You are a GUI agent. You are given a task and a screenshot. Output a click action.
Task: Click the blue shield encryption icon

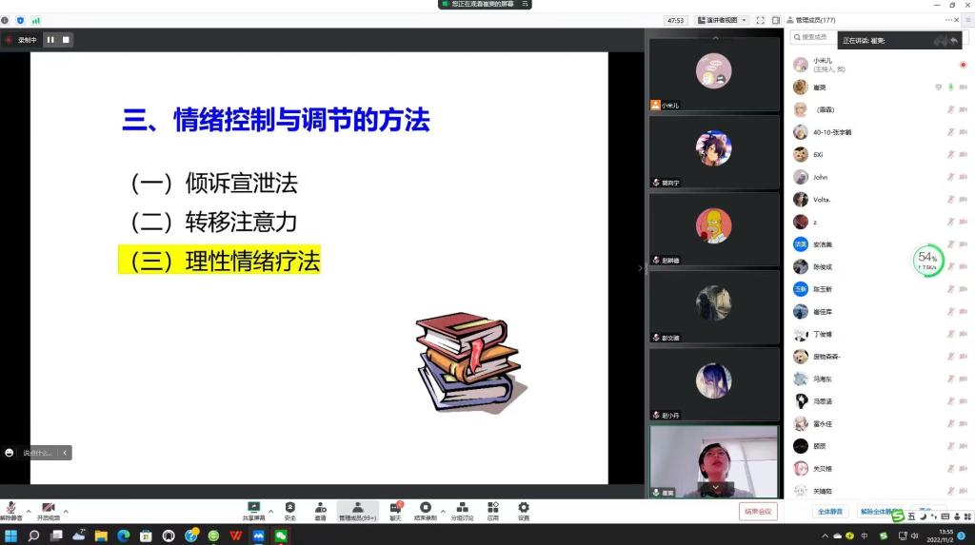[20, 20]
